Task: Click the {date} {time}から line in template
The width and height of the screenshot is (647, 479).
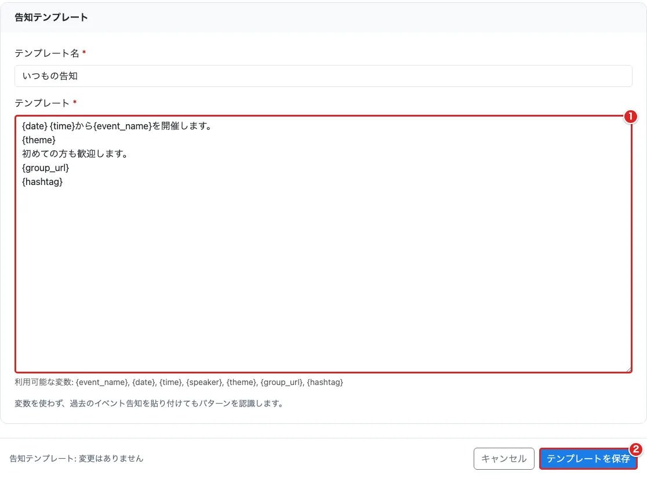Action: pyautogui.click(x=117, y=126)
